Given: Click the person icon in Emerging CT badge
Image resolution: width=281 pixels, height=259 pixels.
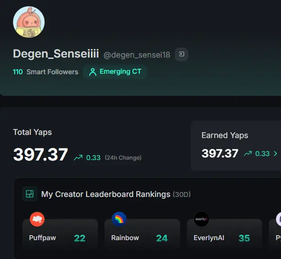Looking at the screenshot, I should point(93,72).
